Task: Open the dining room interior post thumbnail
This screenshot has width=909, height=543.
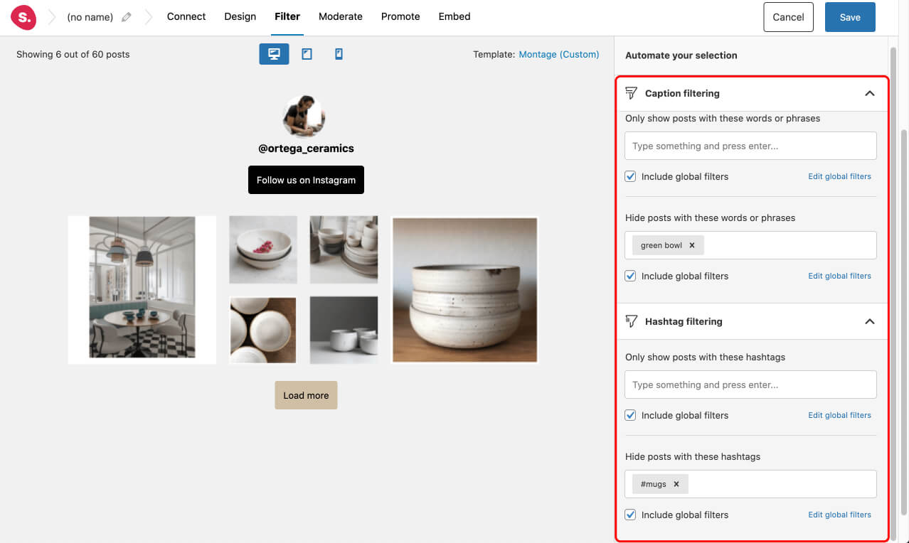Action: pyautogui.click(x=142, y=290)
